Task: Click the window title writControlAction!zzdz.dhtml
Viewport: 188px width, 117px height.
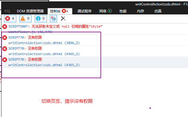Action: click(x=158, y=4)
